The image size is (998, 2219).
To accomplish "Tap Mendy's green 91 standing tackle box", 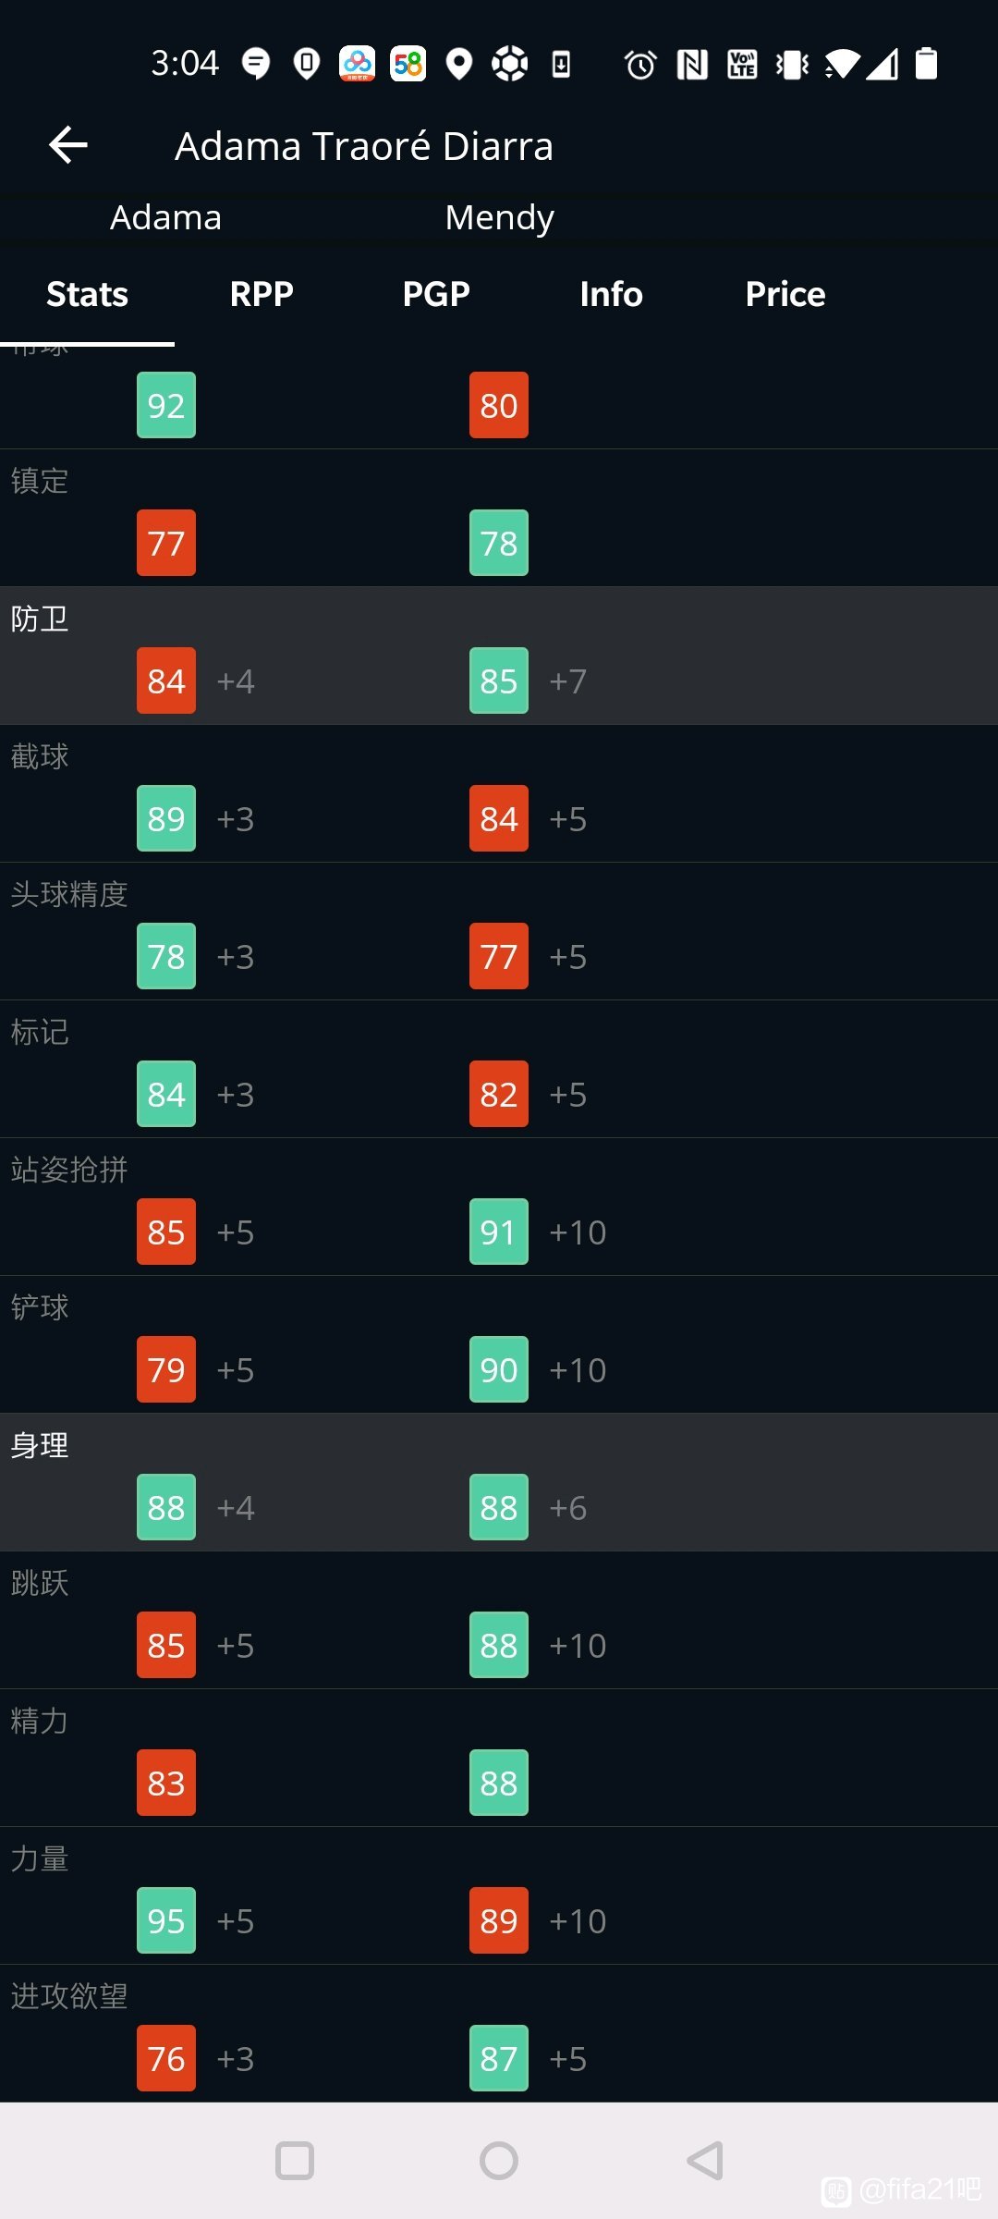I will [x=499, y=1232].
